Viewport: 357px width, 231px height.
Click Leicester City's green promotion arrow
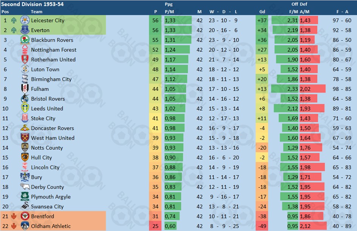(14, 20)
